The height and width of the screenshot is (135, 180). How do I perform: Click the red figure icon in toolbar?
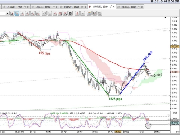(x=77, y=13)
